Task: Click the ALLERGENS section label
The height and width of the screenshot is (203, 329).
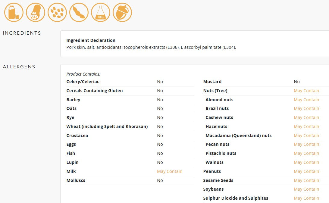Action: (x=19, y=67)
